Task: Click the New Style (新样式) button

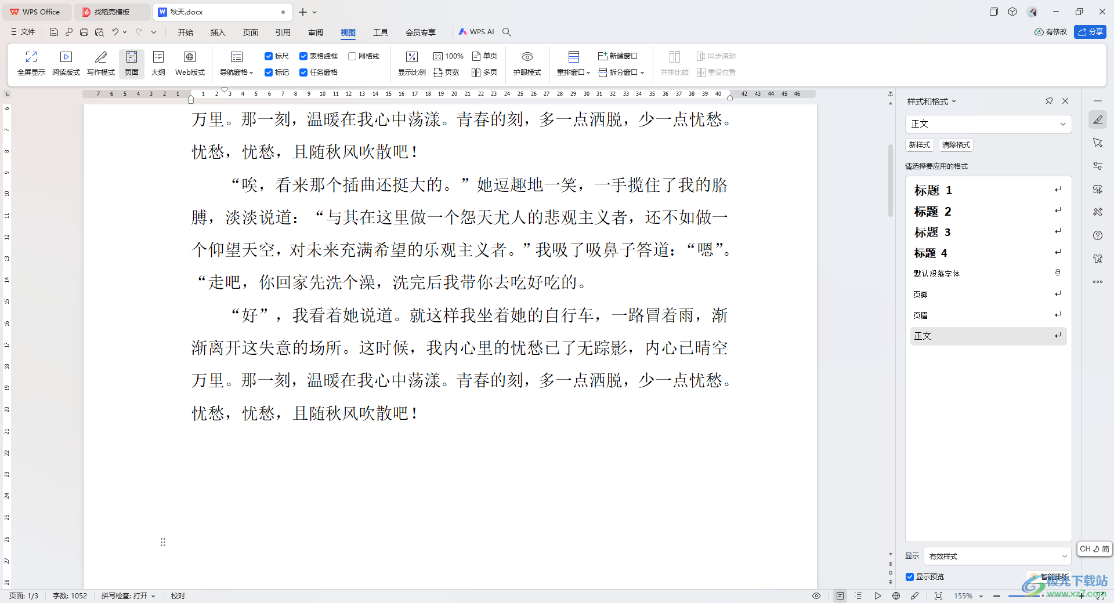Action: (920, 145)
